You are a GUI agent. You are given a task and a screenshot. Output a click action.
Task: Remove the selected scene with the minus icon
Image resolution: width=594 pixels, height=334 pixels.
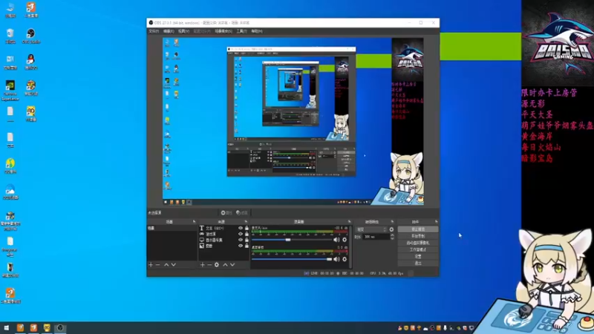(x=158, y=265)
